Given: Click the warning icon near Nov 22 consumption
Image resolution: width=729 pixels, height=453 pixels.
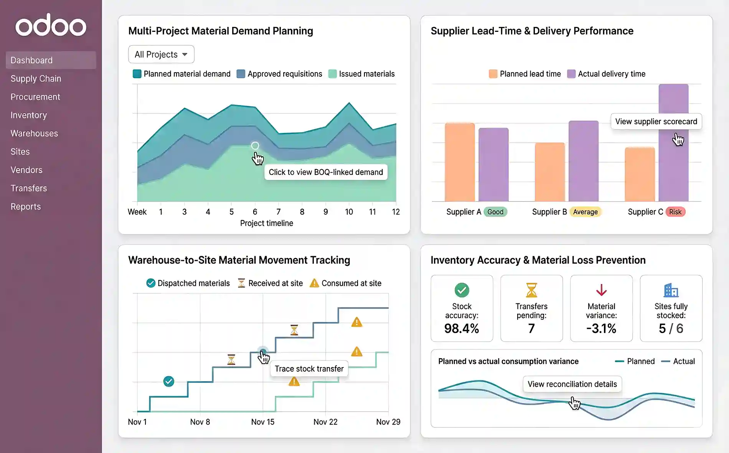Looking at the screenshot, I should click(357, 351).
